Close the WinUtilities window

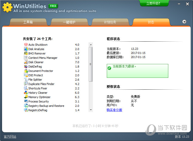(x=187, y=4)
